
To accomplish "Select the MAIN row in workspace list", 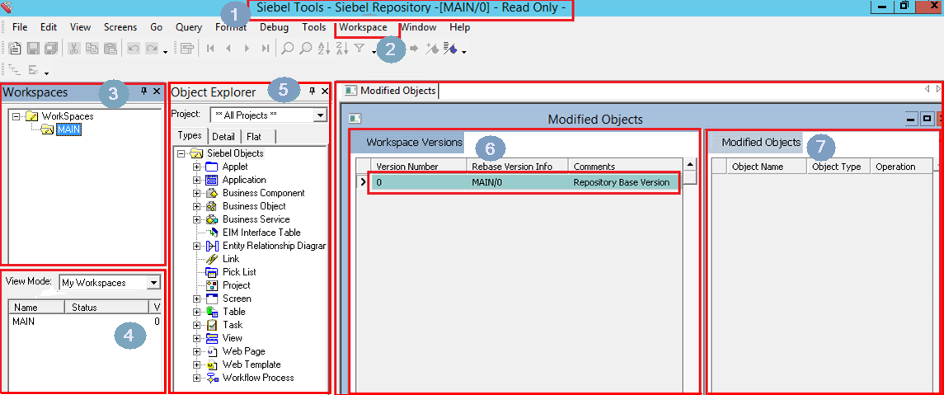I will click(x=86, y=322).
